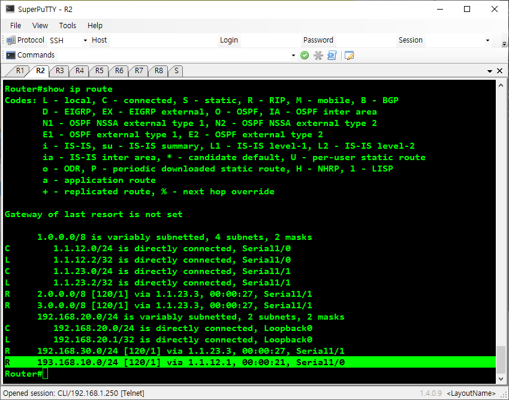
Task: Click the 1.1.12.2/32 local route line
Action: tap(147, 260)
